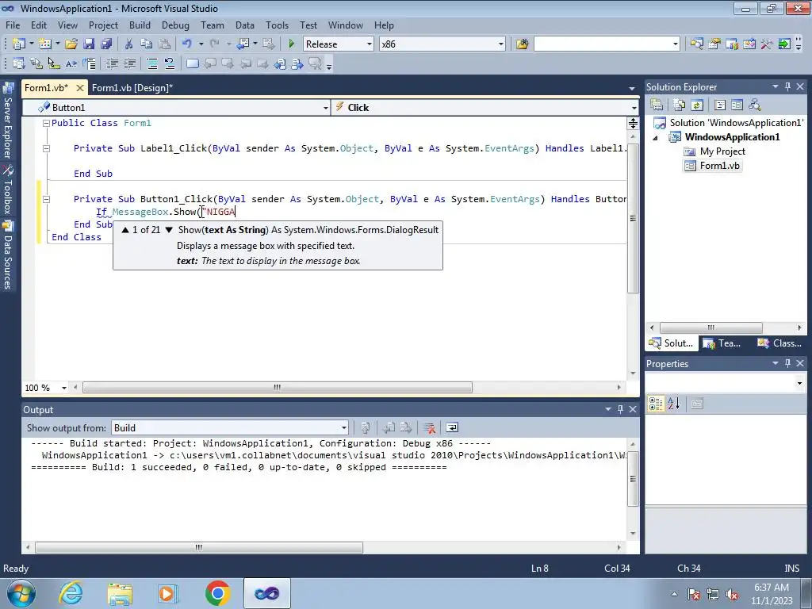Click the Copy toolbar icon

point(147,44)
